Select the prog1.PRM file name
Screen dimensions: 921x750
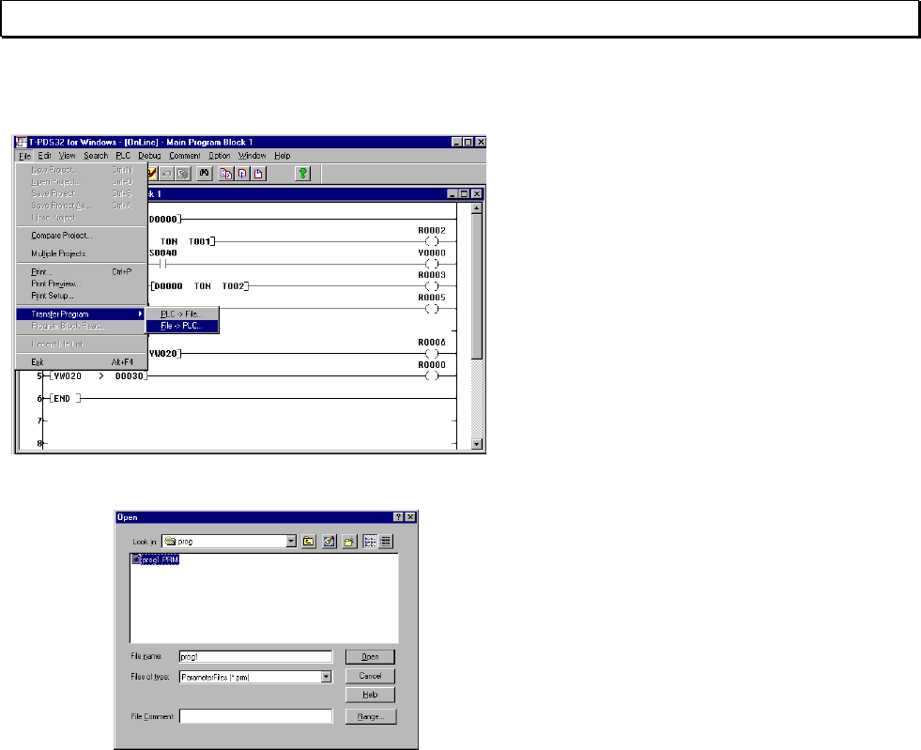point(160,559)
